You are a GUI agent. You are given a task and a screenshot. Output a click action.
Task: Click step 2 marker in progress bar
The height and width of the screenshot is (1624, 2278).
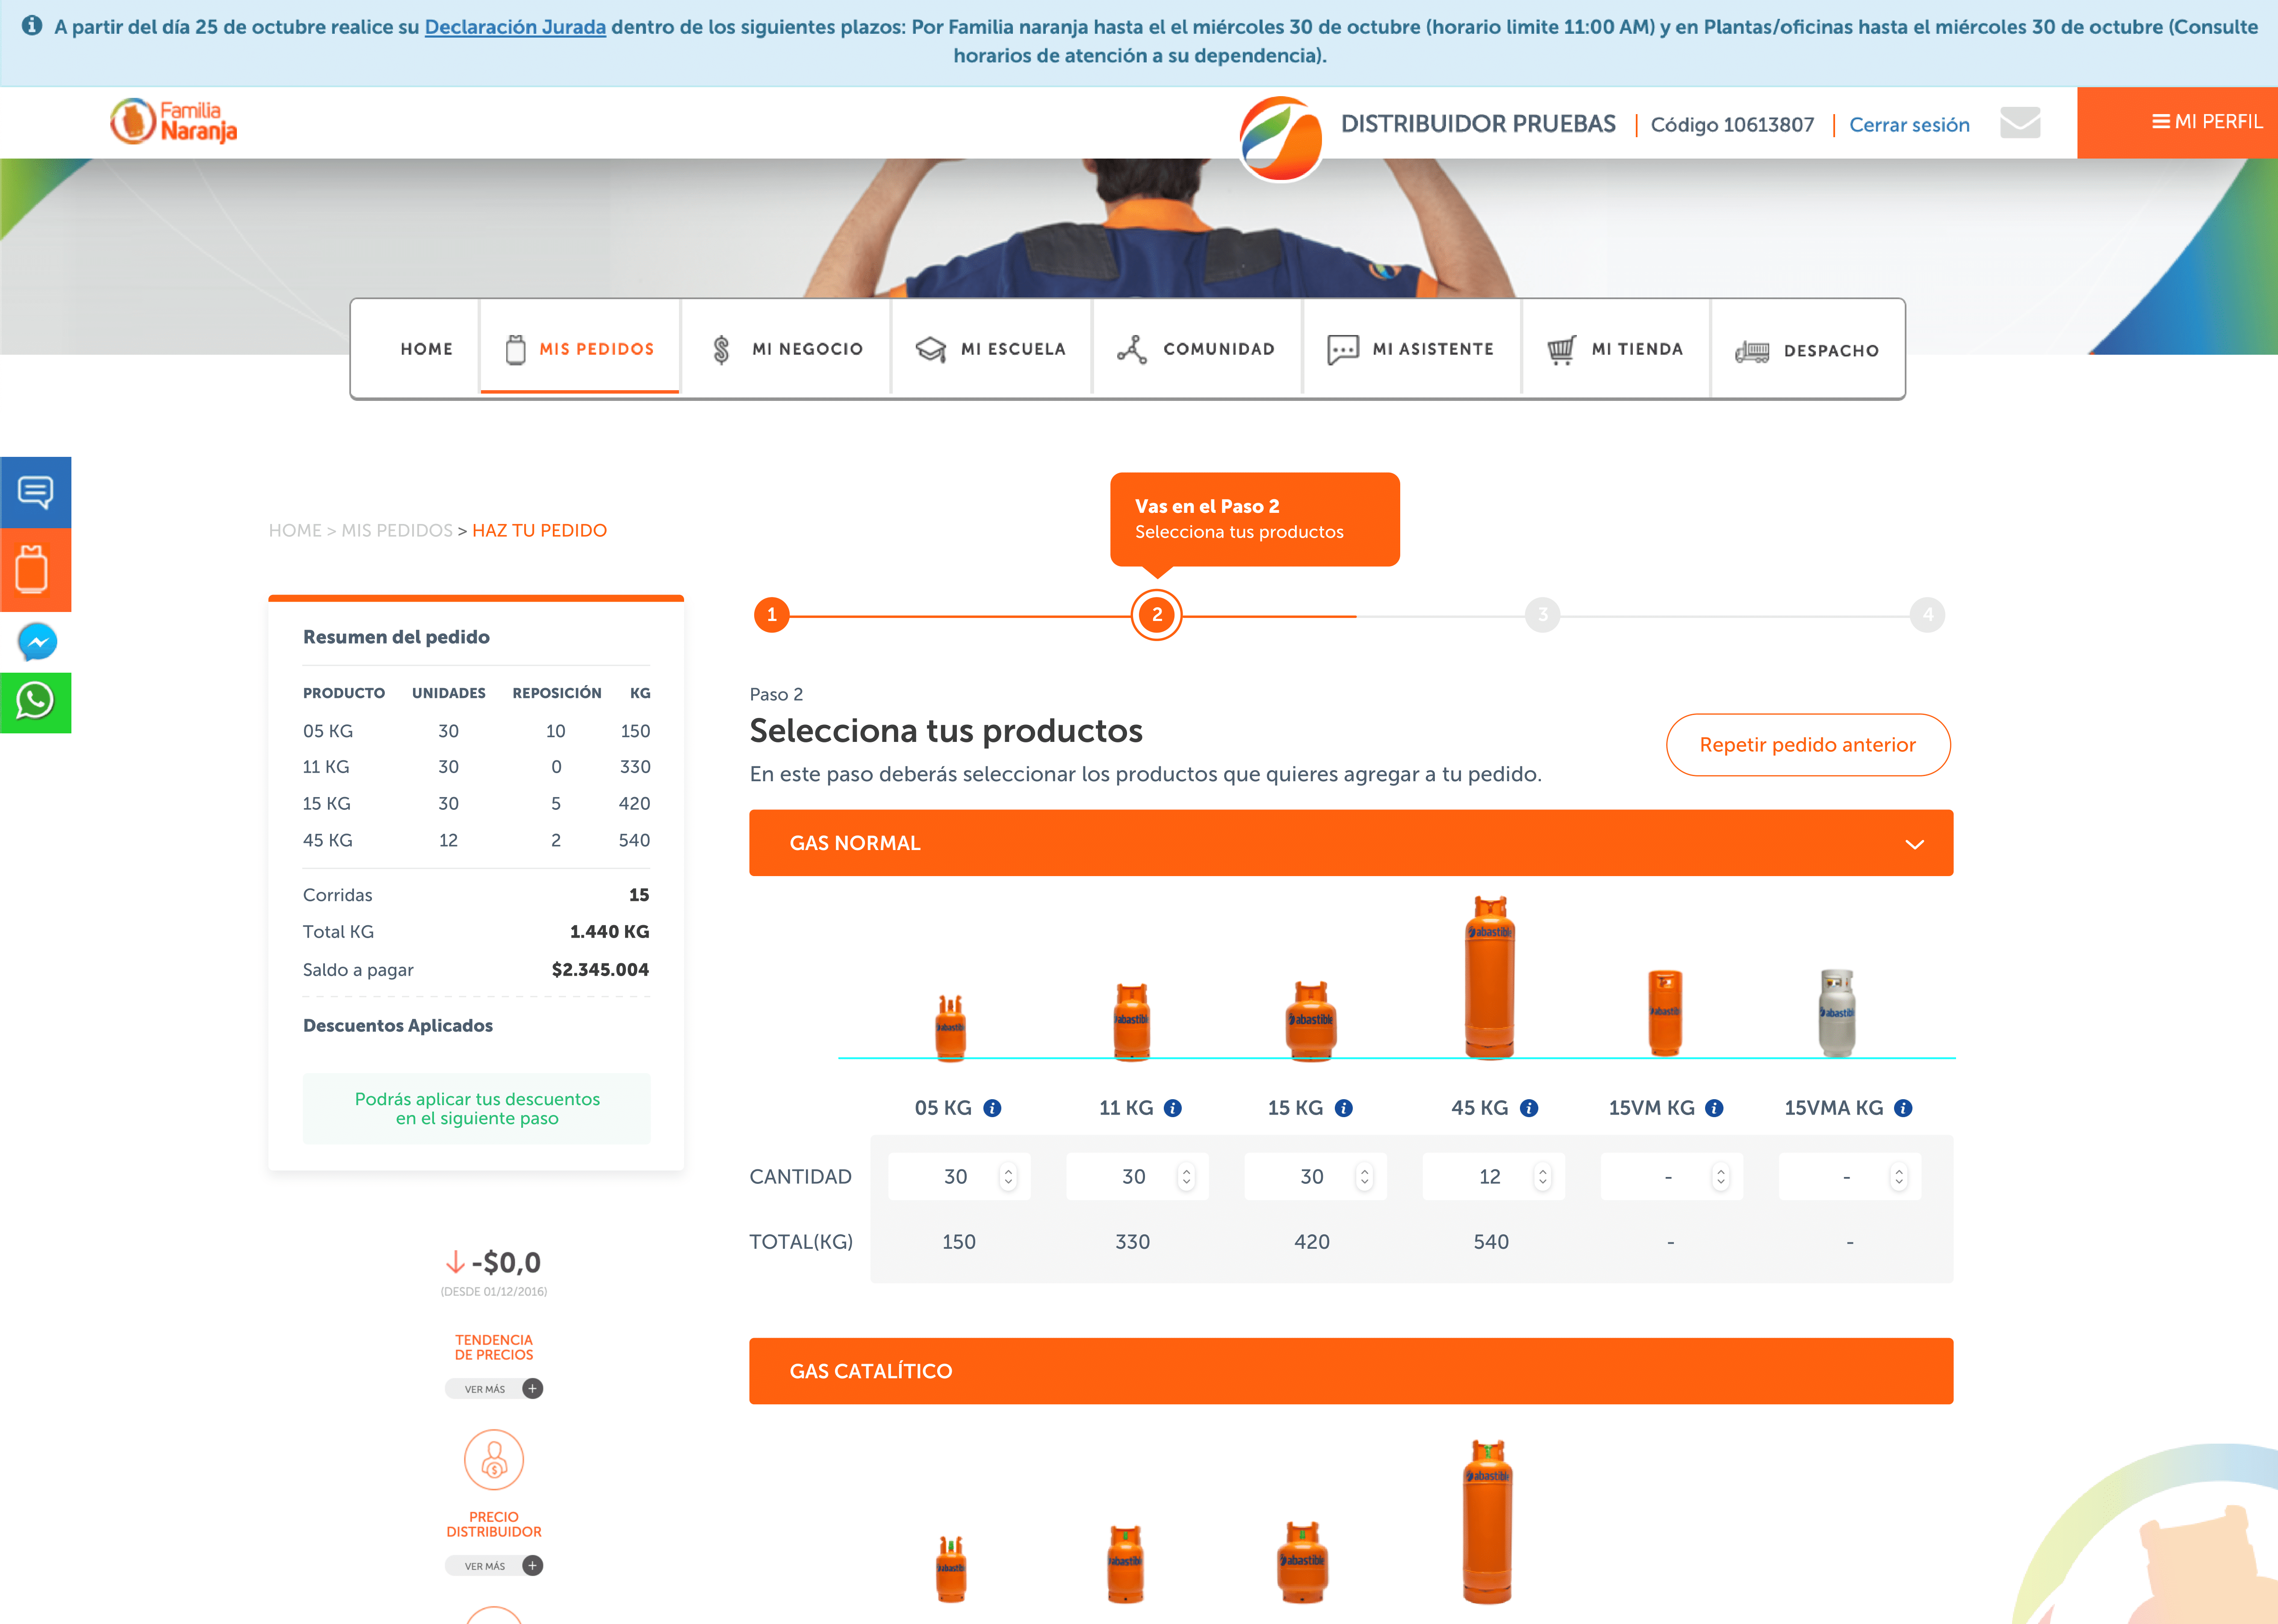(1157, 615)
